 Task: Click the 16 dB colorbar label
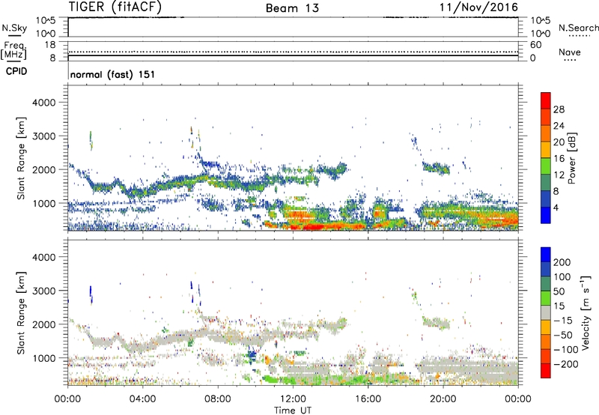[x=559, y=159]
